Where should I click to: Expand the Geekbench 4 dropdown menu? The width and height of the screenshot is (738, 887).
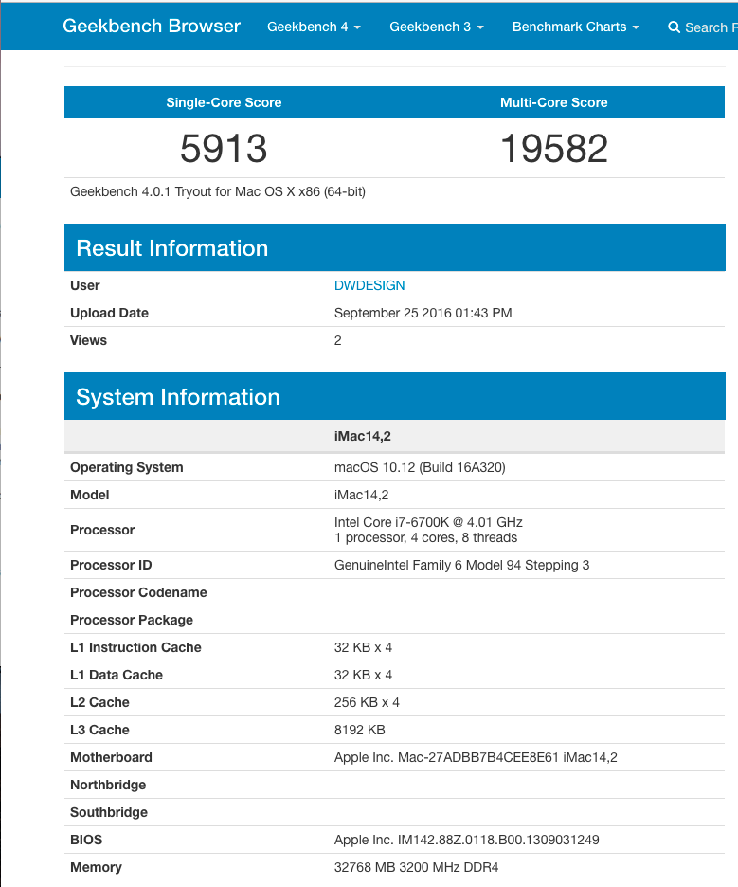pos(314,27)
